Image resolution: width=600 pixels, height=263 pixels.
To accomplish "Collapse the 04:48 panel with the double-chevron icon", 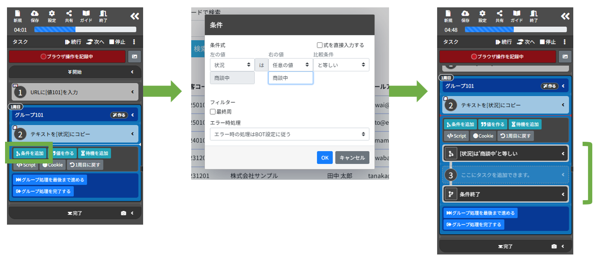I will click(x=565, y=16).
